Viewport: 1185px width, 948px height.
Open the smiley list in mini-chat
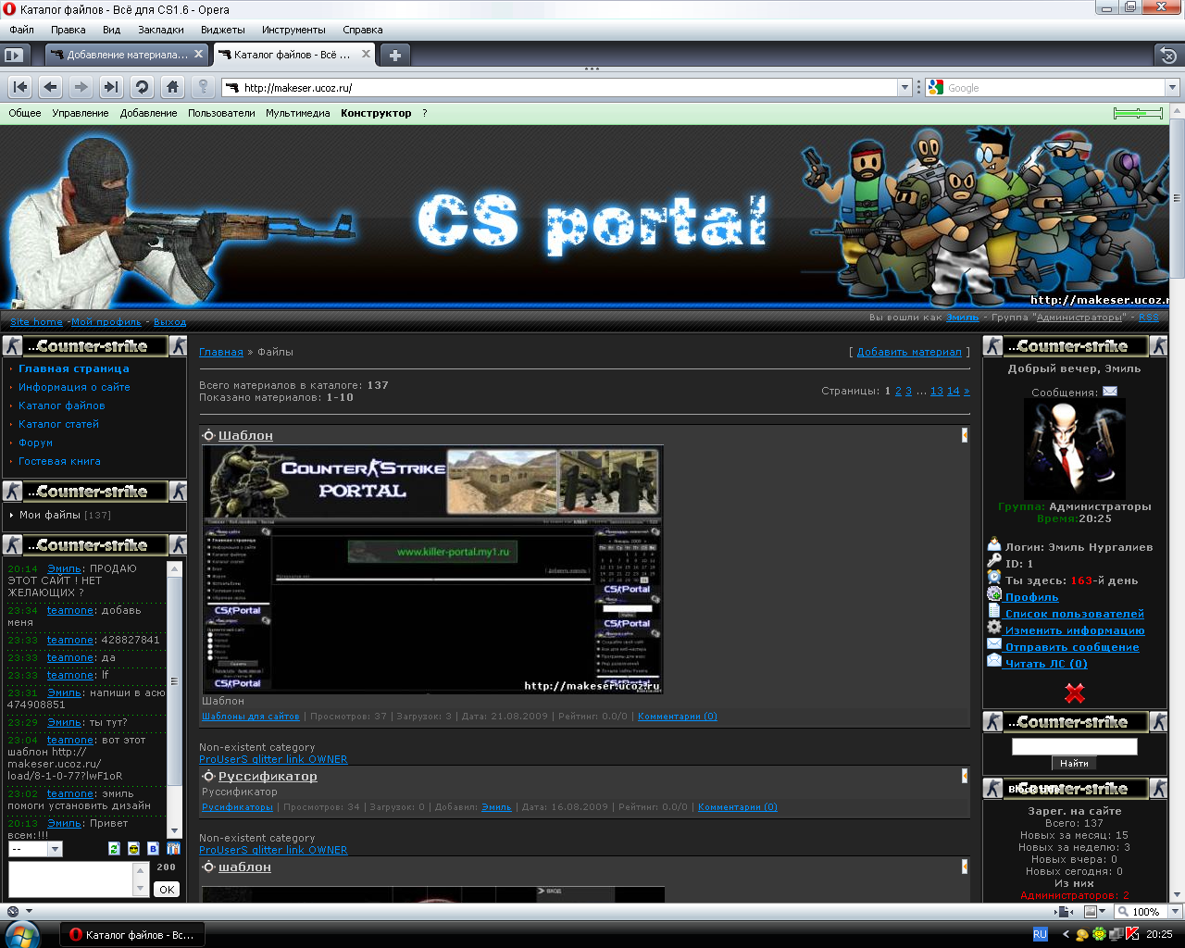click(133, 849)
